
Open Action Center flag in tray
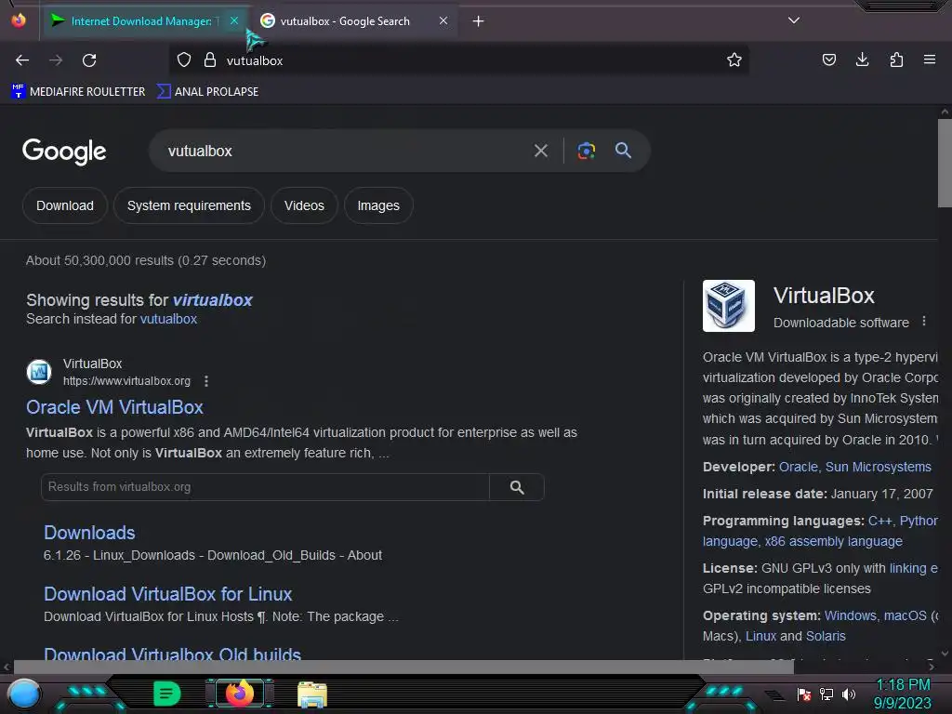click(x=804, y=694)
